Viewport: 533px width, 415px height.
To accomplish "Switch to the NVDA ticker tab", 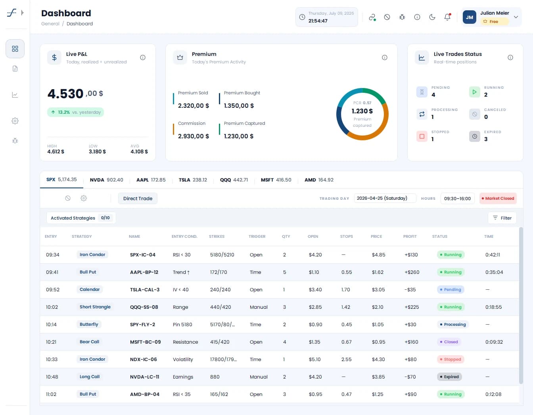I will pyautogui.click(x=107, y=180).
